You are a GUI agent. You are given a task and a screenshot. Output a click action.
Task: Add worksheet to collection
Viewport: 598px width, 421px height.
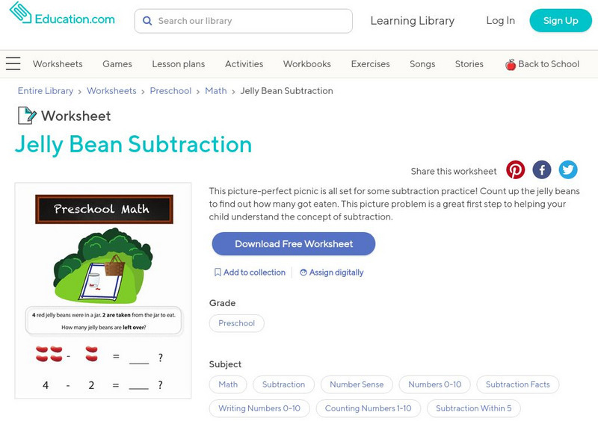point(250,272)
